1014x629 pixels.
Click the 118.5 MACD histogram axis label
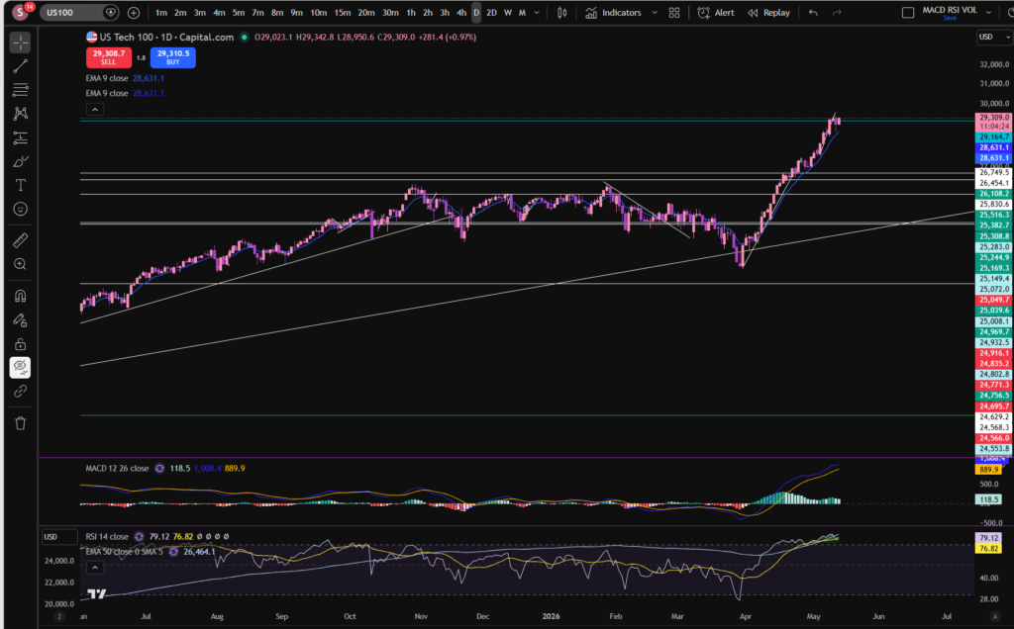pyautogui.click(x=989, y=499)
